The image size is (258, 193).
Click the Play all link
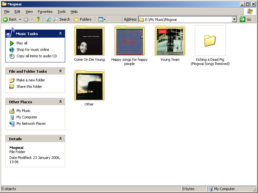click(22, 43)
